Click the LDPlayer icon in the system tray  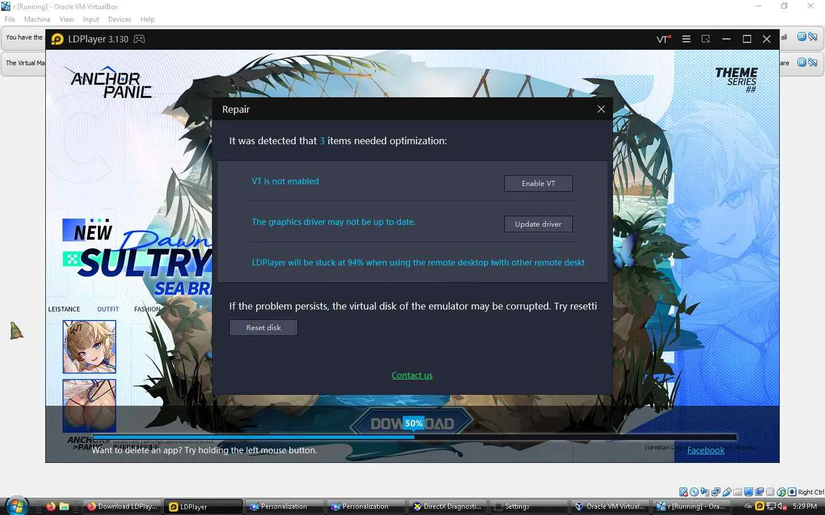(760, 506)
